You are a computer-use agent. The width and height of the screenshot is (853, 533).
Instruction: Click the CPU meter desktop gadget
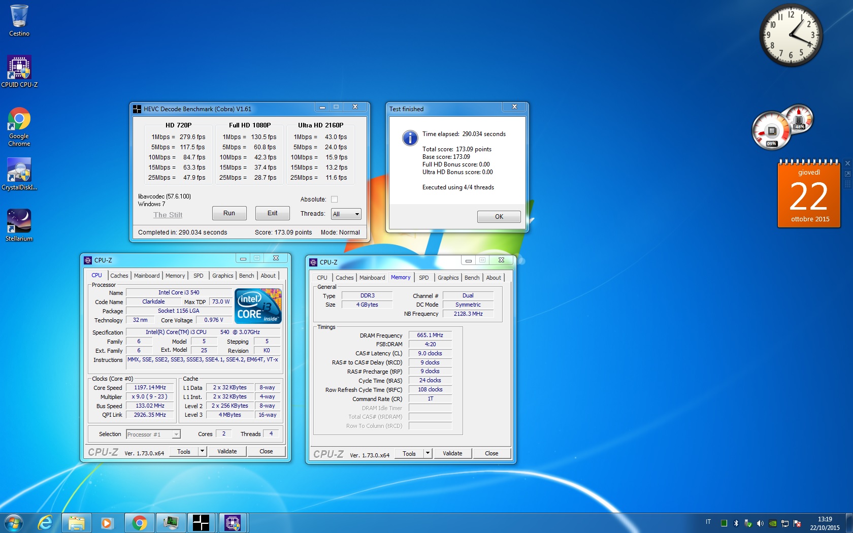coord(782,127)
